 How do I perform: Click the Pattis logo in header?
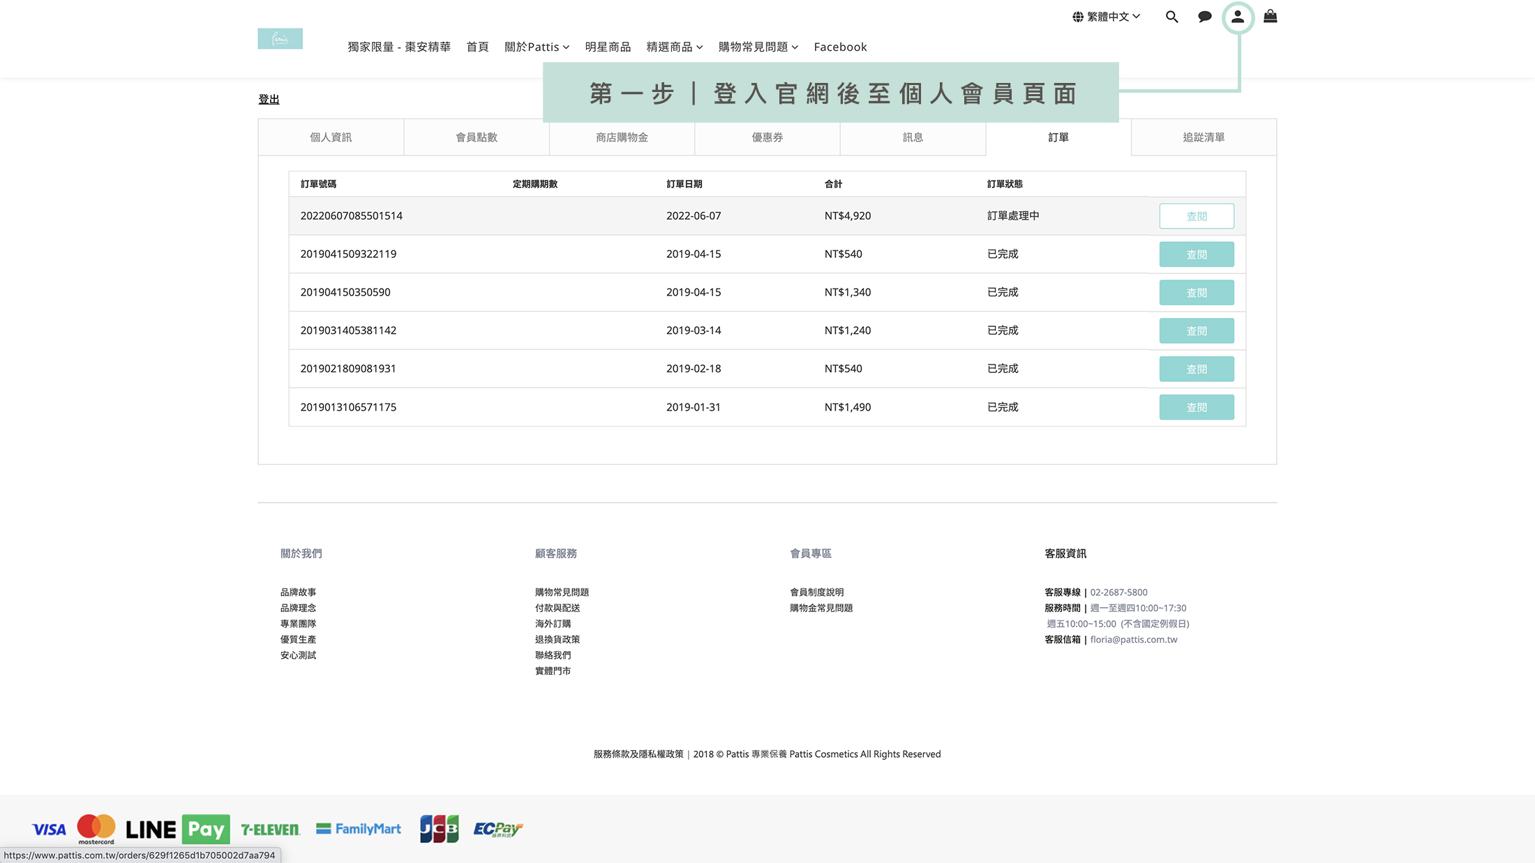(280, 38)
